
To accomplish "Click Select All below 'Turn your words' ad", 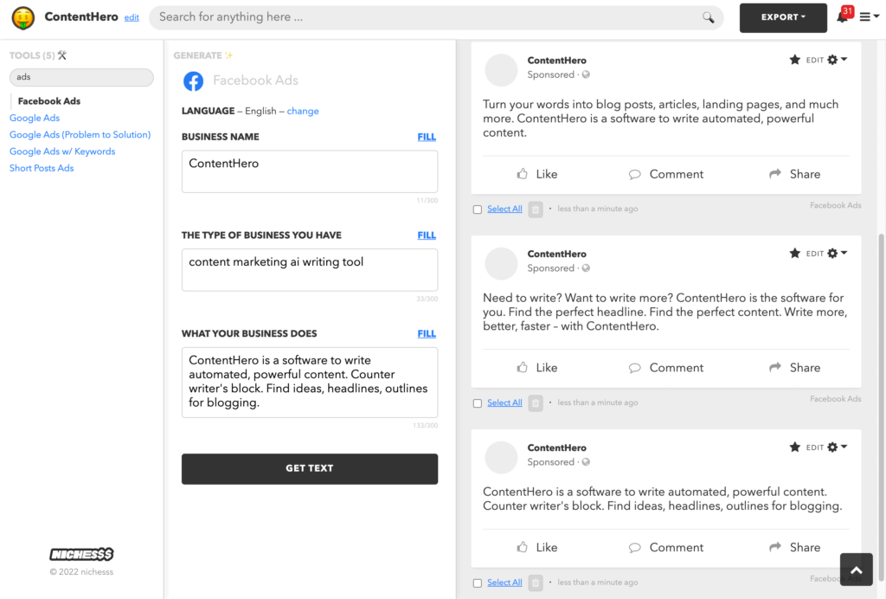I will pos(504,209).
